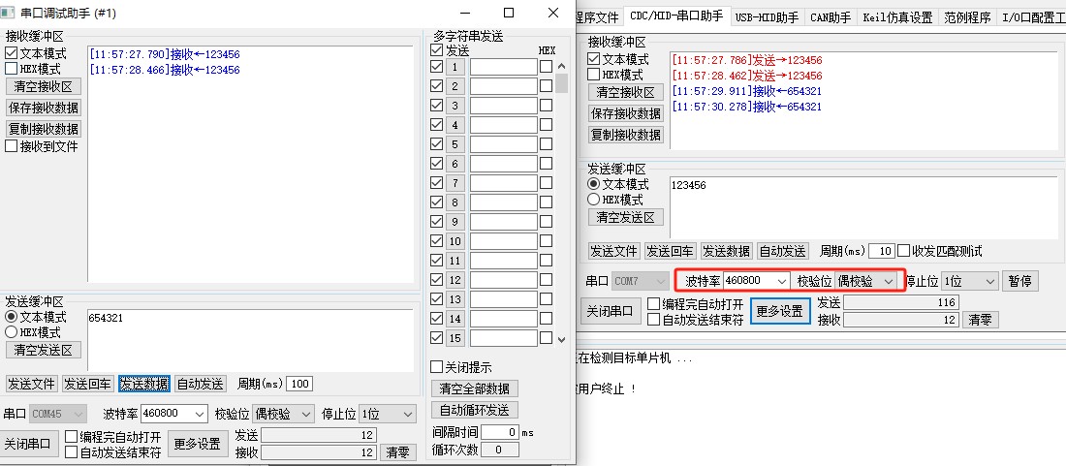The height and width of the screenshot is (466, 1066).
Task: Click right panel 周期(ms) field showing 10
Action: click(882, 251)
